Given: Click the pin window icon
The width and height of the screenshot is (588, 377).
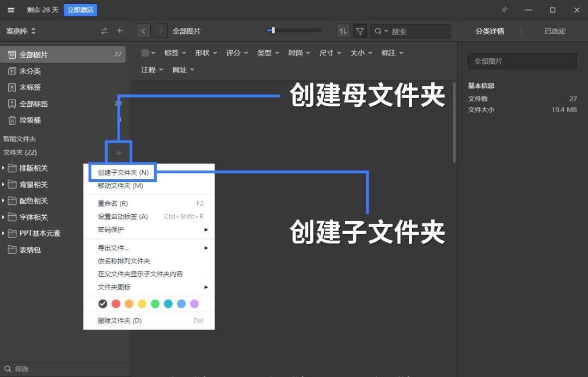Looking at the screenshot, I should tap(504, 10).
